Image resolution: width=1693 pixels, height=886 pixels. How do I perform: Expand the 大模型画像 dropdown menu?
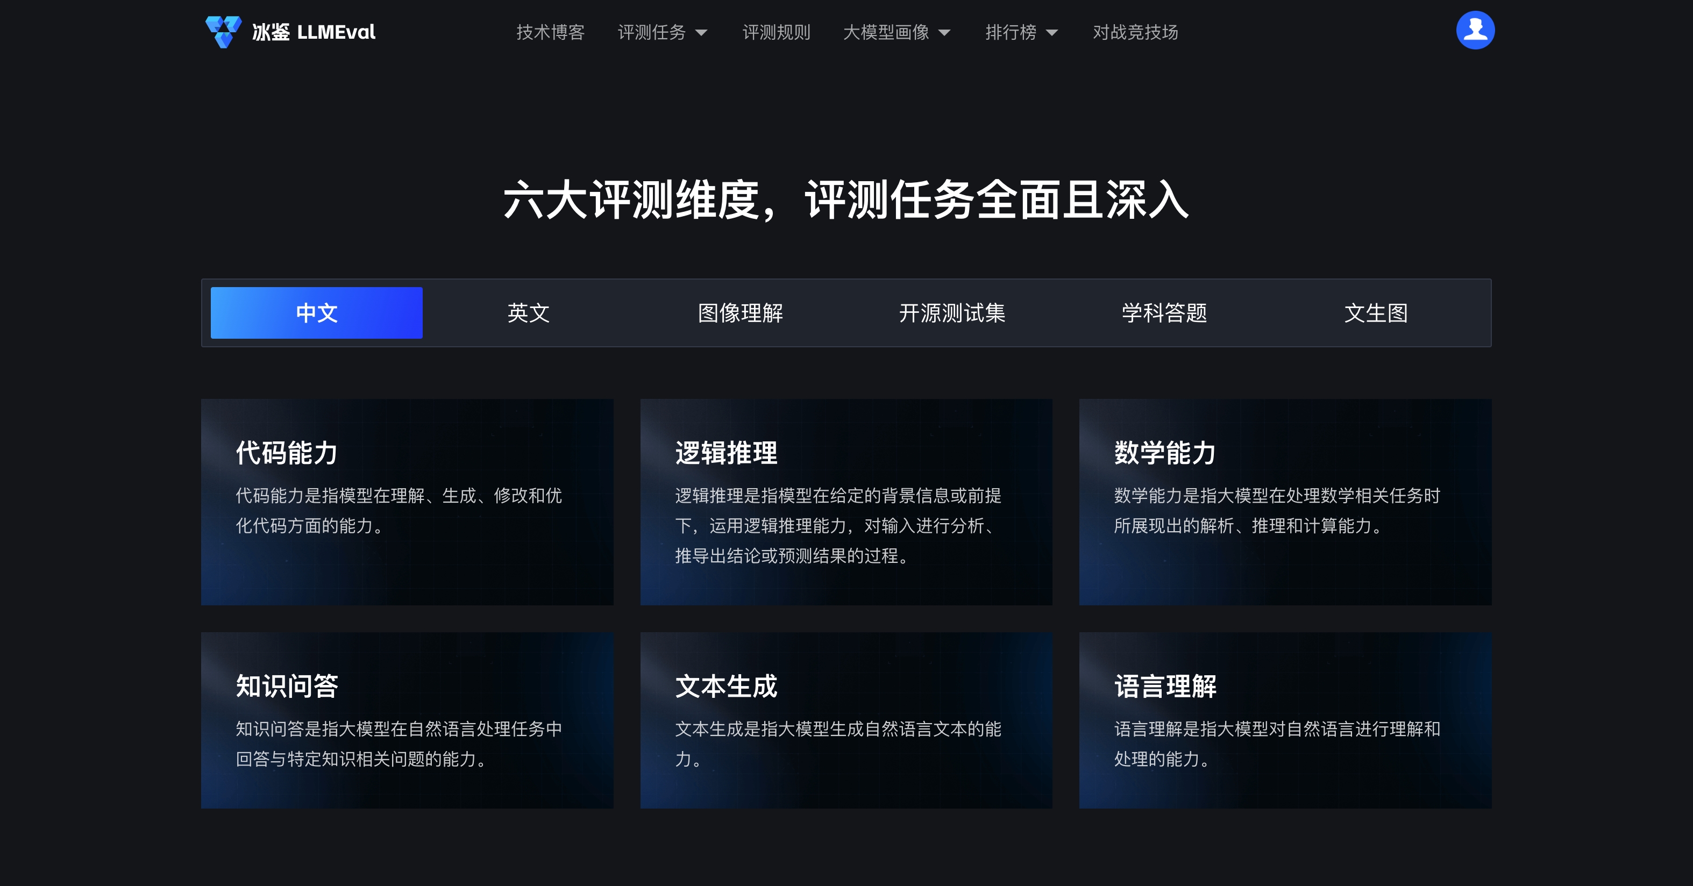coord(897,32)
